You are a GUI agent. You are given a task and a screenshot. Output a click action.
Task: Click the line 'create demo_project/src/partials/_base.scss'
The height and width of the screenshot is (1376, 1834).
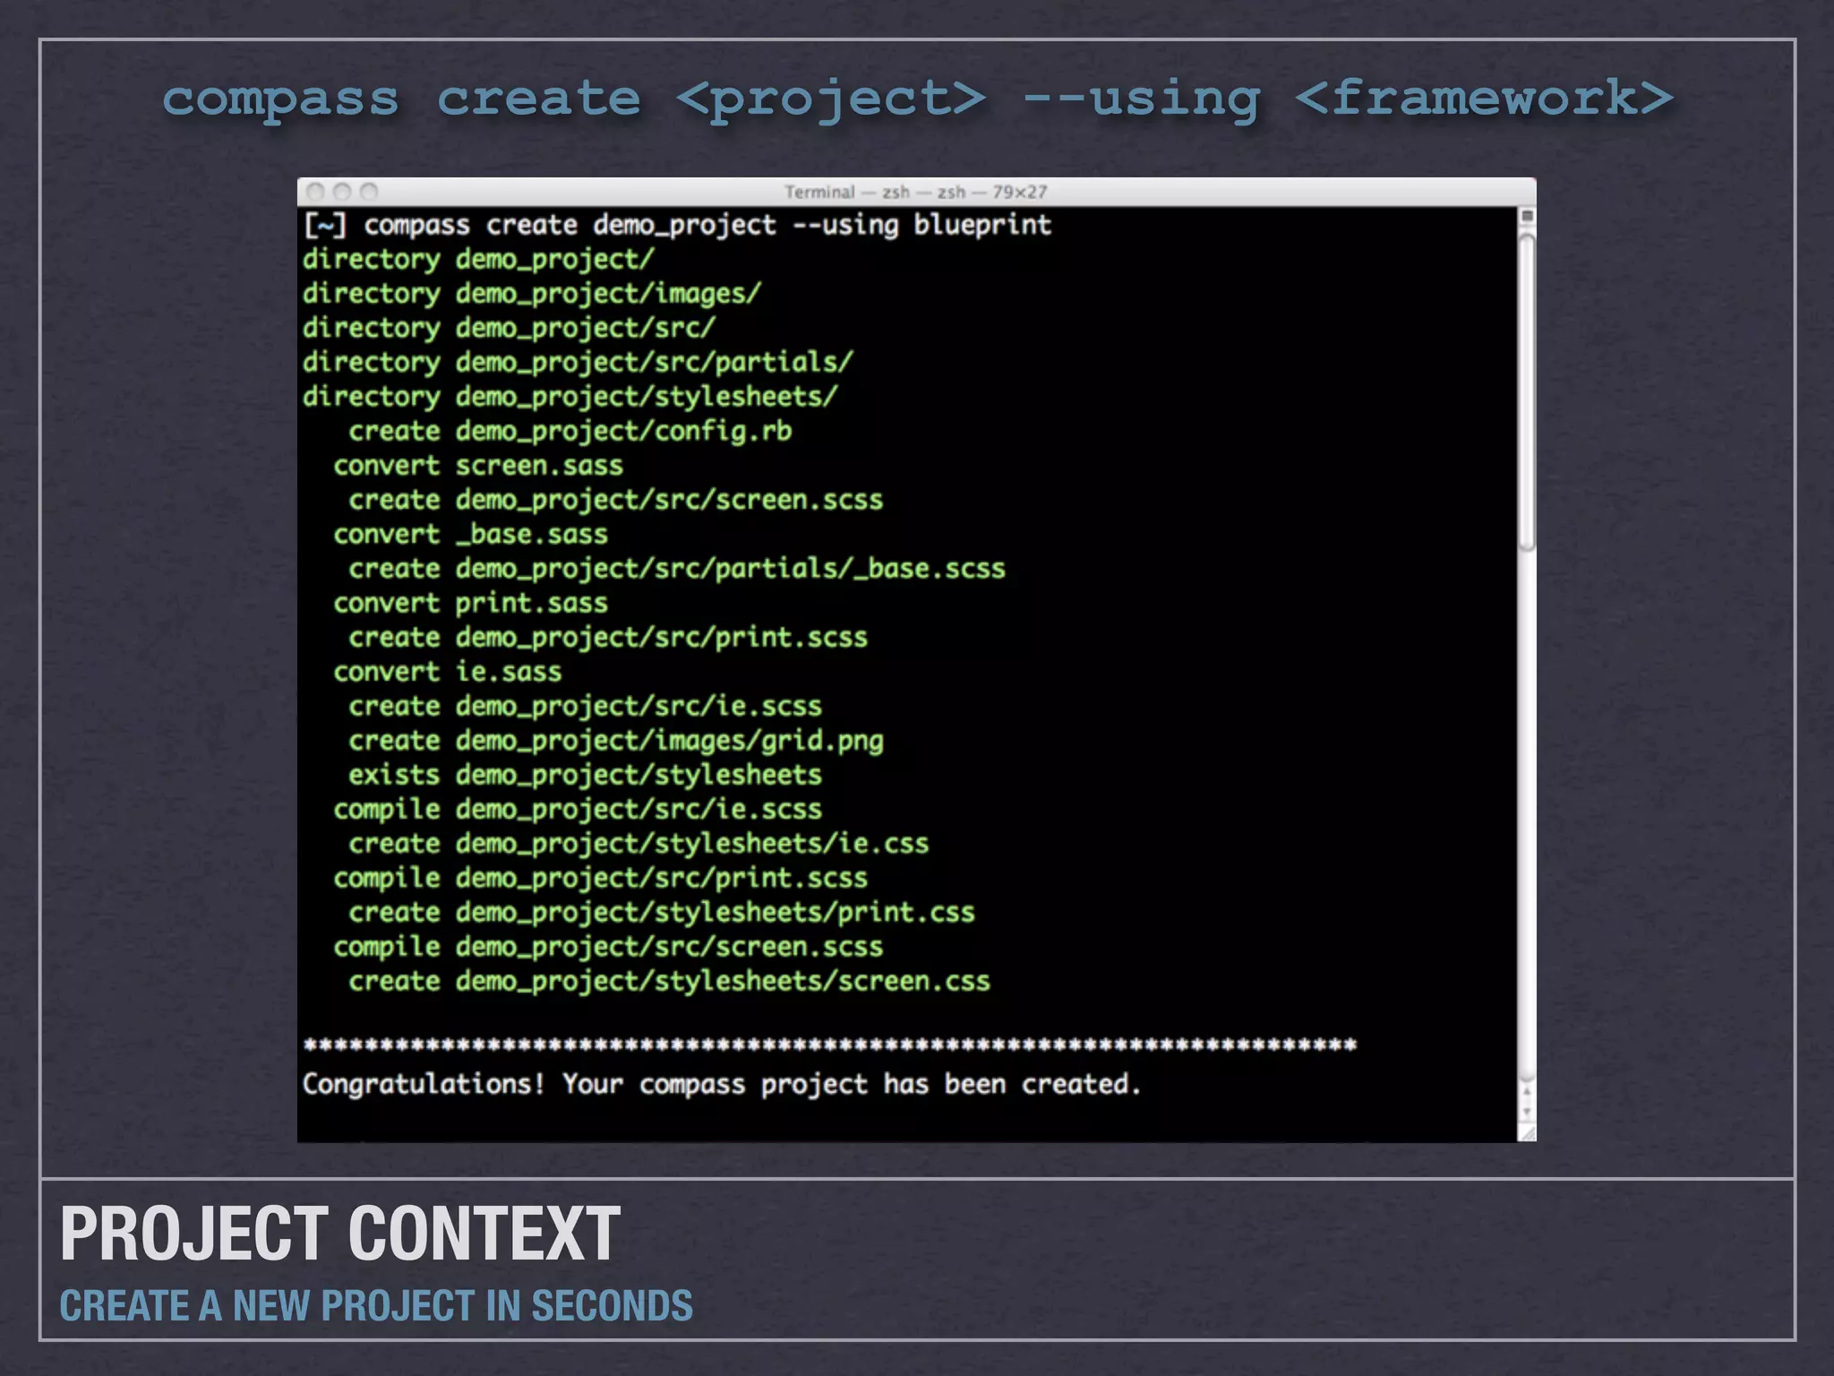(677, 569)
